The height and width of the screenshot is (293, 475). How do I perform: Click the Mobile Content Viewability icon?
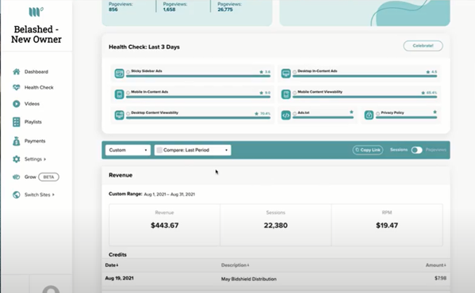[x=285, y=94]
